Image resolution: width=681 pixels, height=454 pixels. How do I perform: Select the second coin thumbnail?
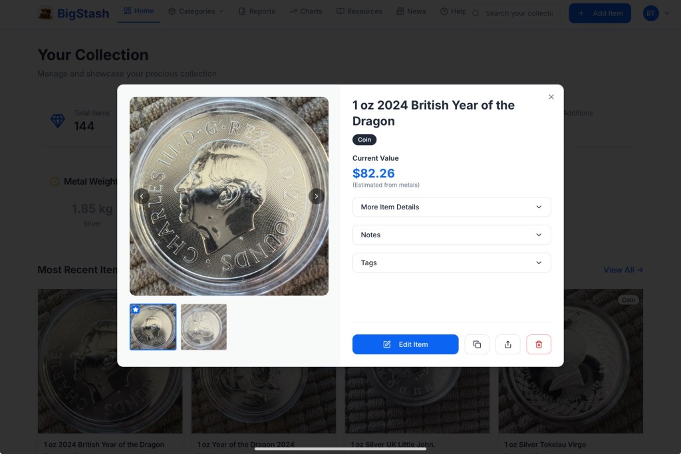pyautogui.click(x=204, y=327)
